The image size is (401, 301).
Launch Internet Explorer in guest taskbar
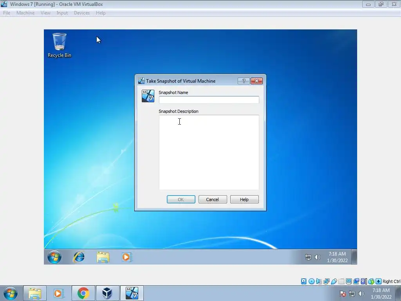point(79,257)
